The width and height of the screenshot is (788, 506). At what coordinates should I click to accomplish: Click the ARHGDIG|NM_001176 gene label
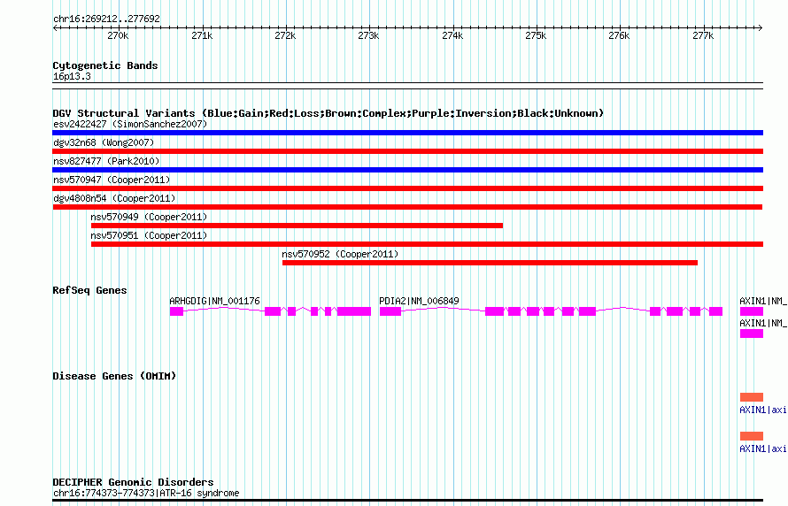click(x=214, y=301)
